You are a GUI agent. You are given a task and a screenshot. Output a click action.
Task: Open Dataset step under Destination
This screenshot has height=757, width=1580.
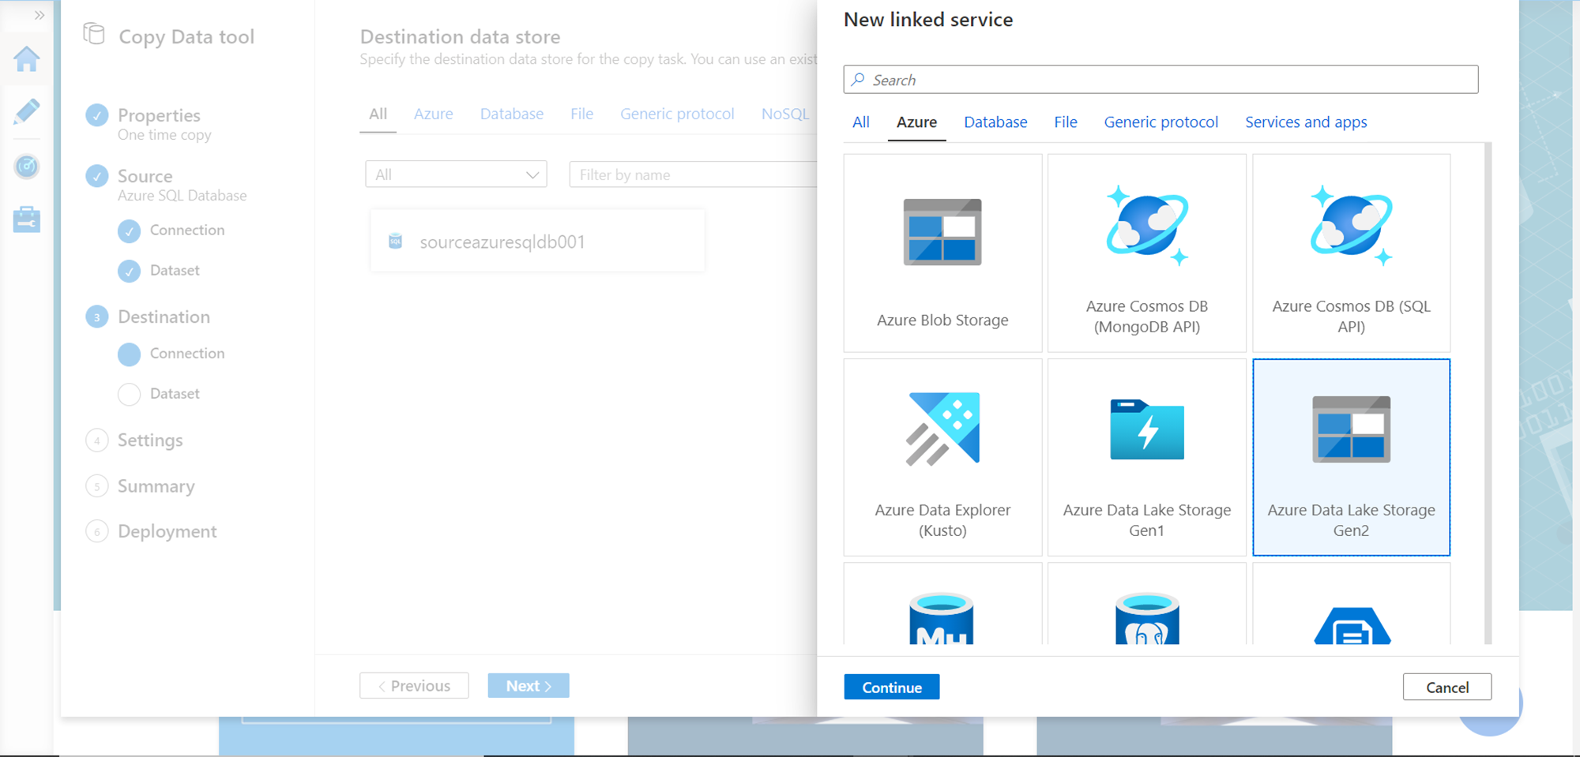point(175,393)
